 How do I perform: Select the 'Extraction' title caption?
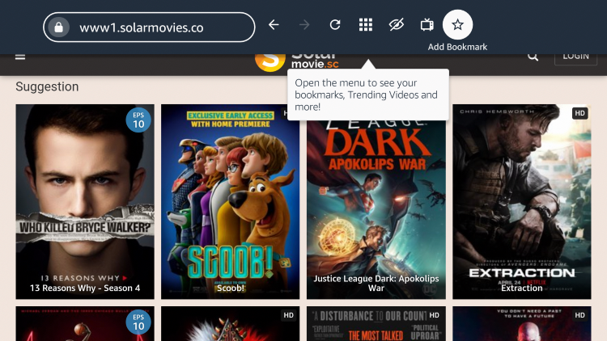click(522, 288)
